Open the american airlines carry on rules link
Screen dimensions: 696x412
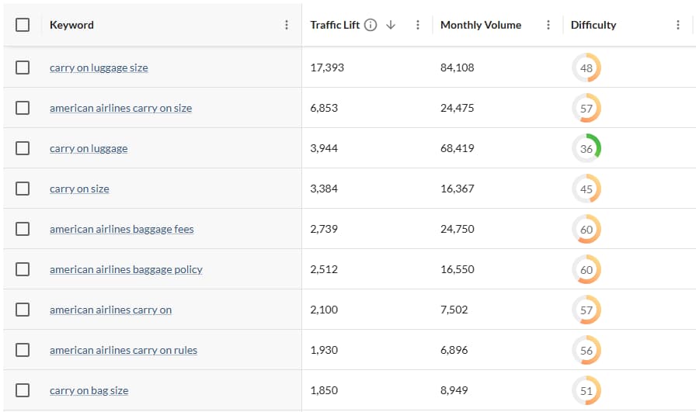(x=124, y=350)
